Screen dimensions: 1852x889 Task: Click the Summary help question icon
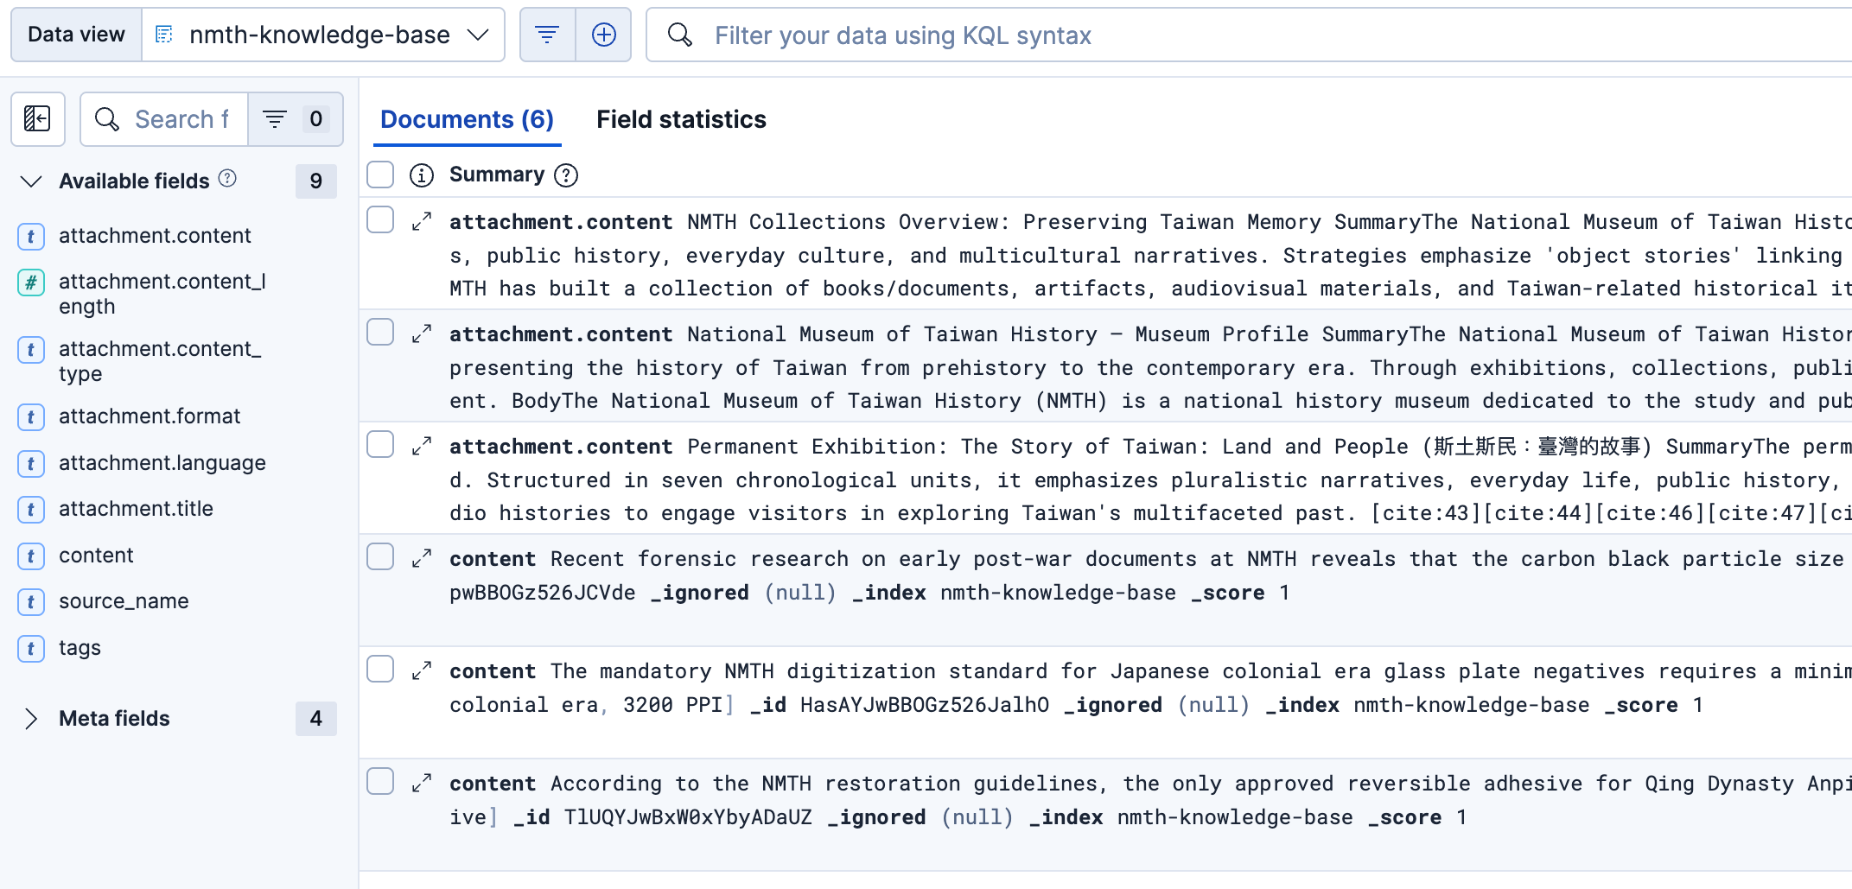click(x=566, y=175)
